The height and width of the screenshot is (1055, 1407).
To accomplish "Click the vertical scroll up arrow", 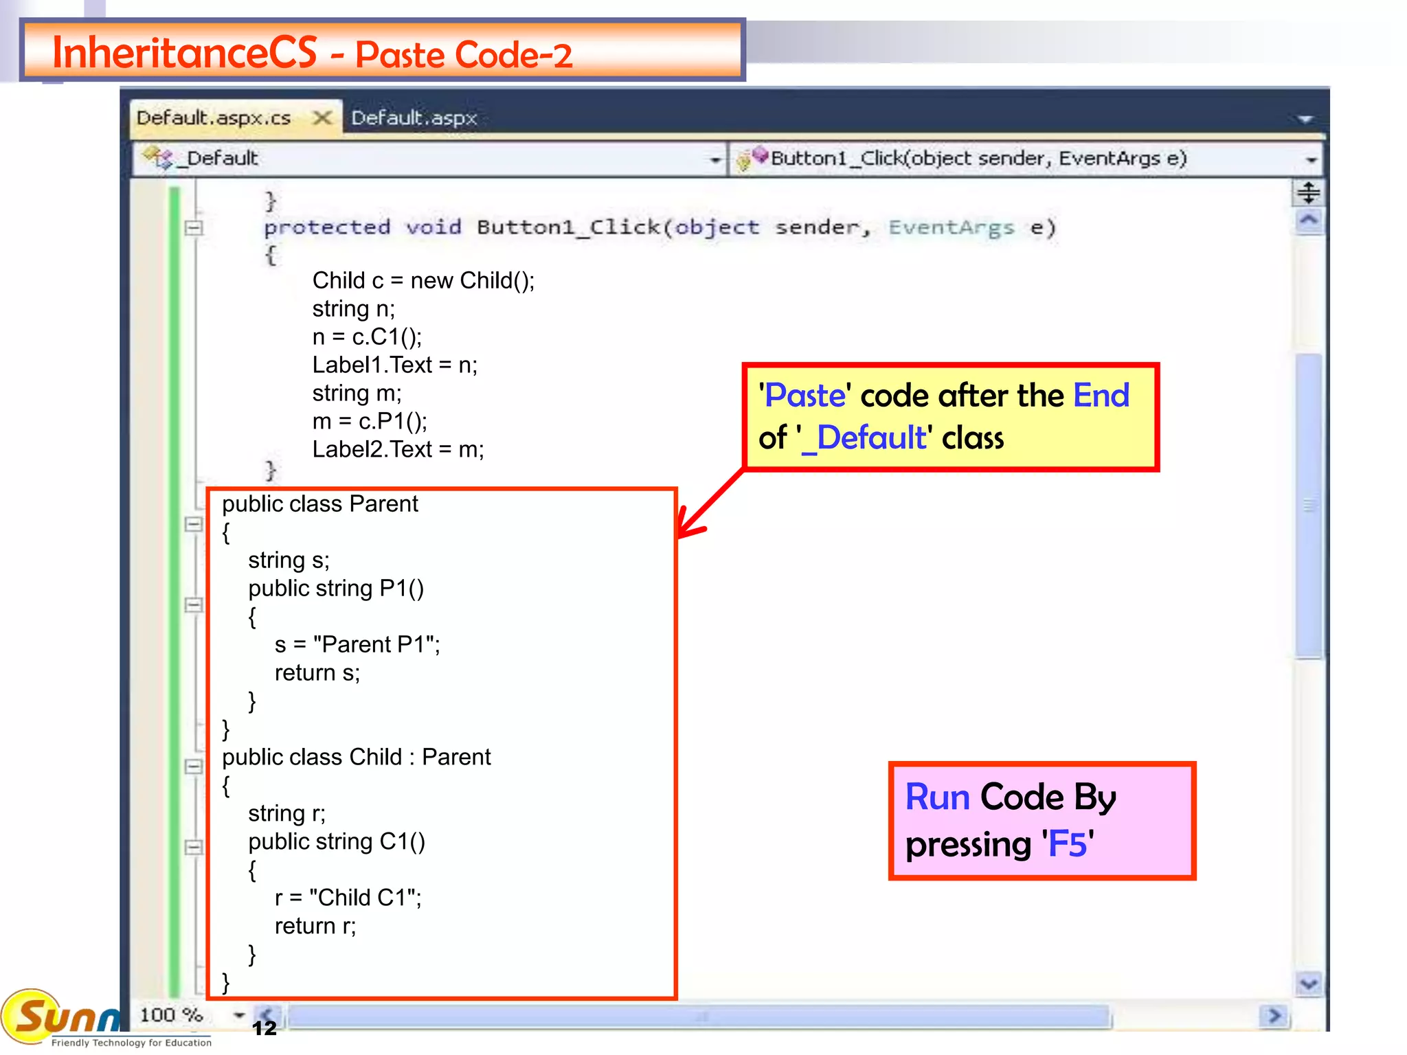I will pyautogui.click(x=1308, y=220).
